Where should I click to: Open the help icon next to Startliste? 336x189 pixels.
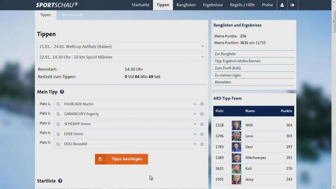tap(60, 181)
